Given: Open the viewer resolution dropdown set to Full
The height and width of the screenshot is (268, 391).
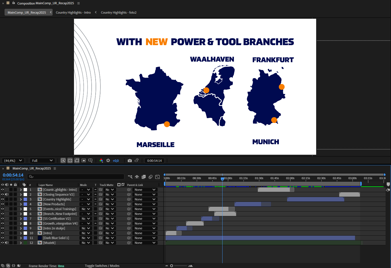Looking at the screenshot, I should [x=42, y=161].
